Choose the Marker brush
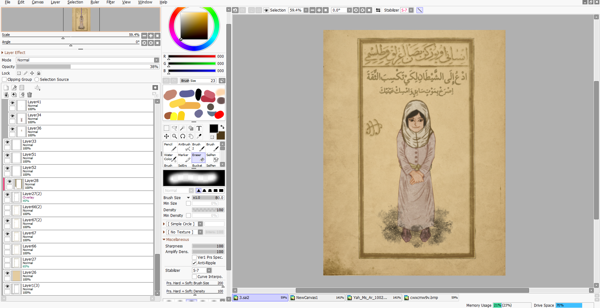600x308 pixels. click(184, 158)
